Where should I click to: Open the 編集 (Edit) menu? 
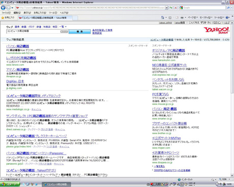[17, 13]
